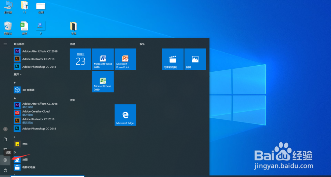Click the # letter index header
Image resolution: width=331 pixels, height=177 pixels.
(x=15, y=83)
